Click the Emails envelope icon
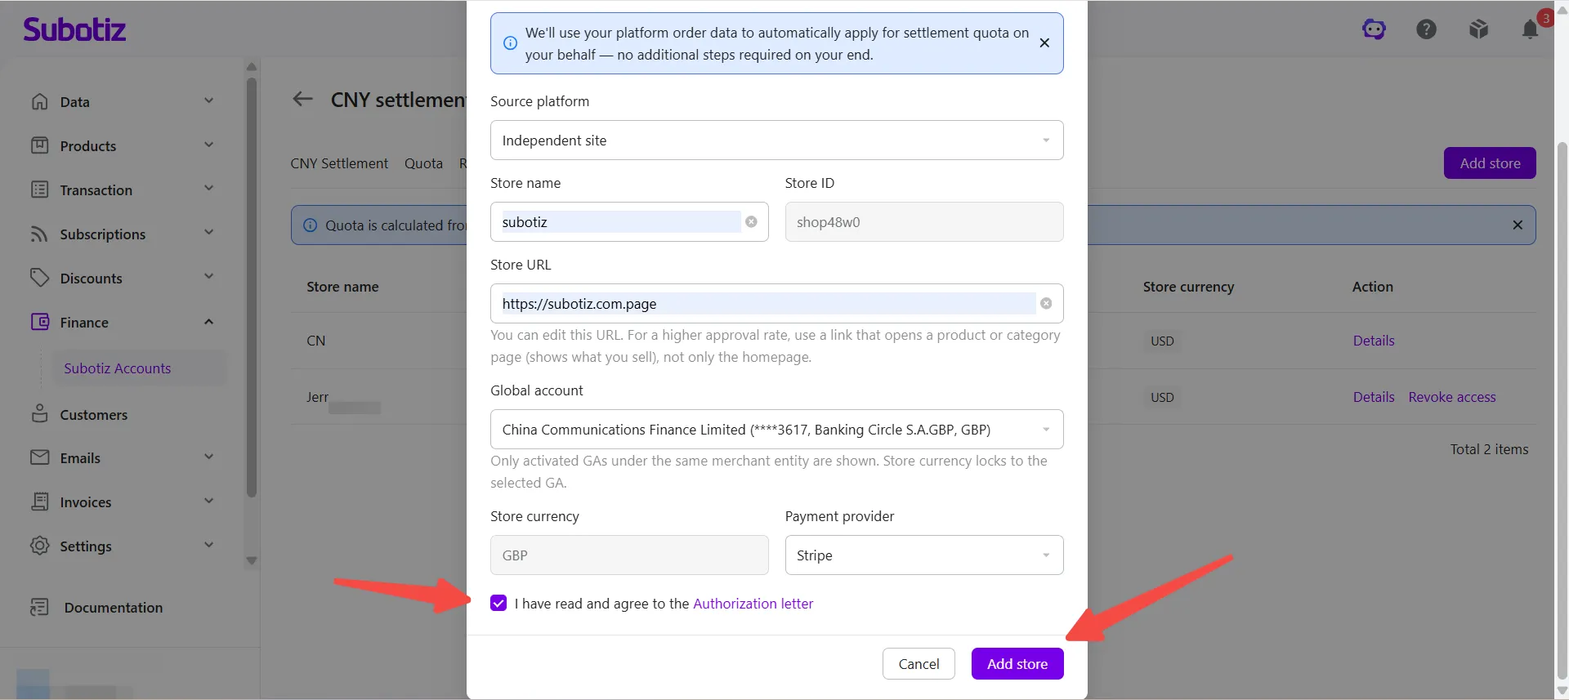 [39, 457]
